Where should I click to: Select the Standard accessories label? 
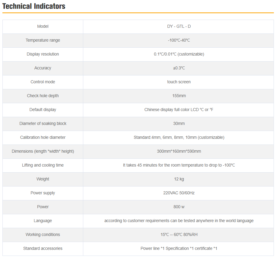(43, 249)
